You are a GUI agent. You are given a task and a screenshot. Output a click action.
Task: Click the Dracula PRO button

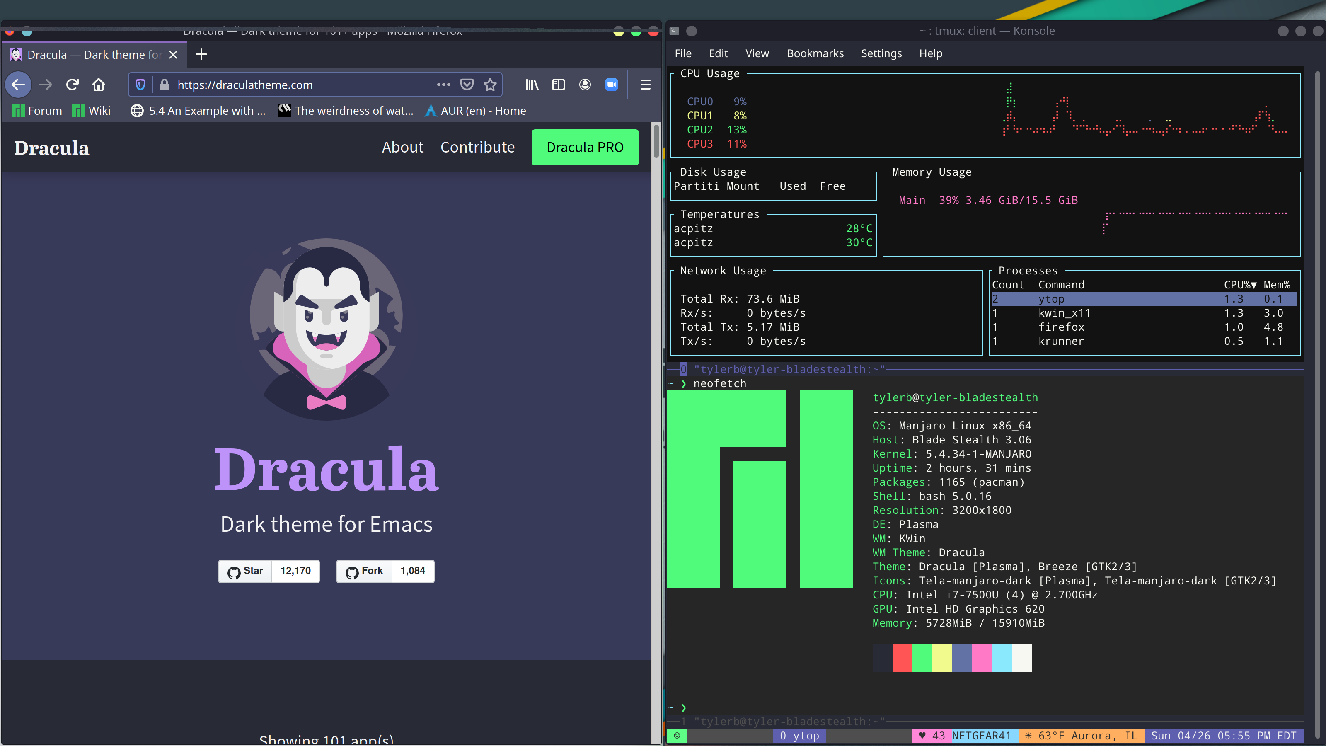[x=585, y=147]
